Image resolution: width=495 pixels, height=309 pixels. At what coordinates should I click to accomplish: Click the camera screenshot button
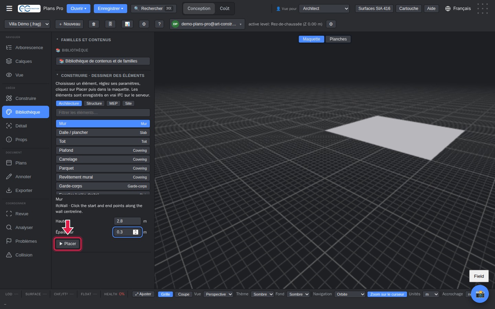480,294
